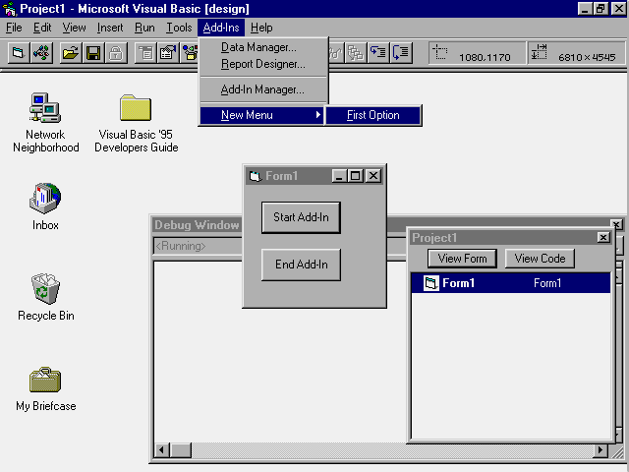Click the Calls toolbar icon
The height and width of the screenshot is (472, 629).
356,52
